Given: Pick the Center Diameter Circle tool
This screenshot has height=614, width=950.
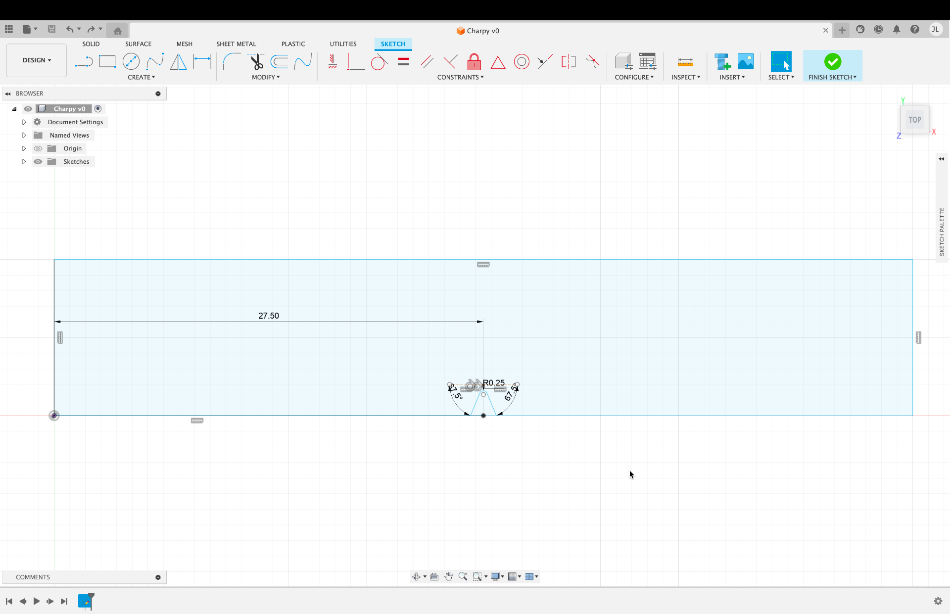Looking at the screenshot, I should coord(131,62).
